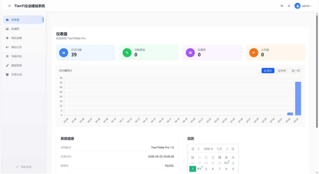Viewport: 319px width, 174px height.
Task: Click the 总访问量 value 39
Action: point(74,55)
